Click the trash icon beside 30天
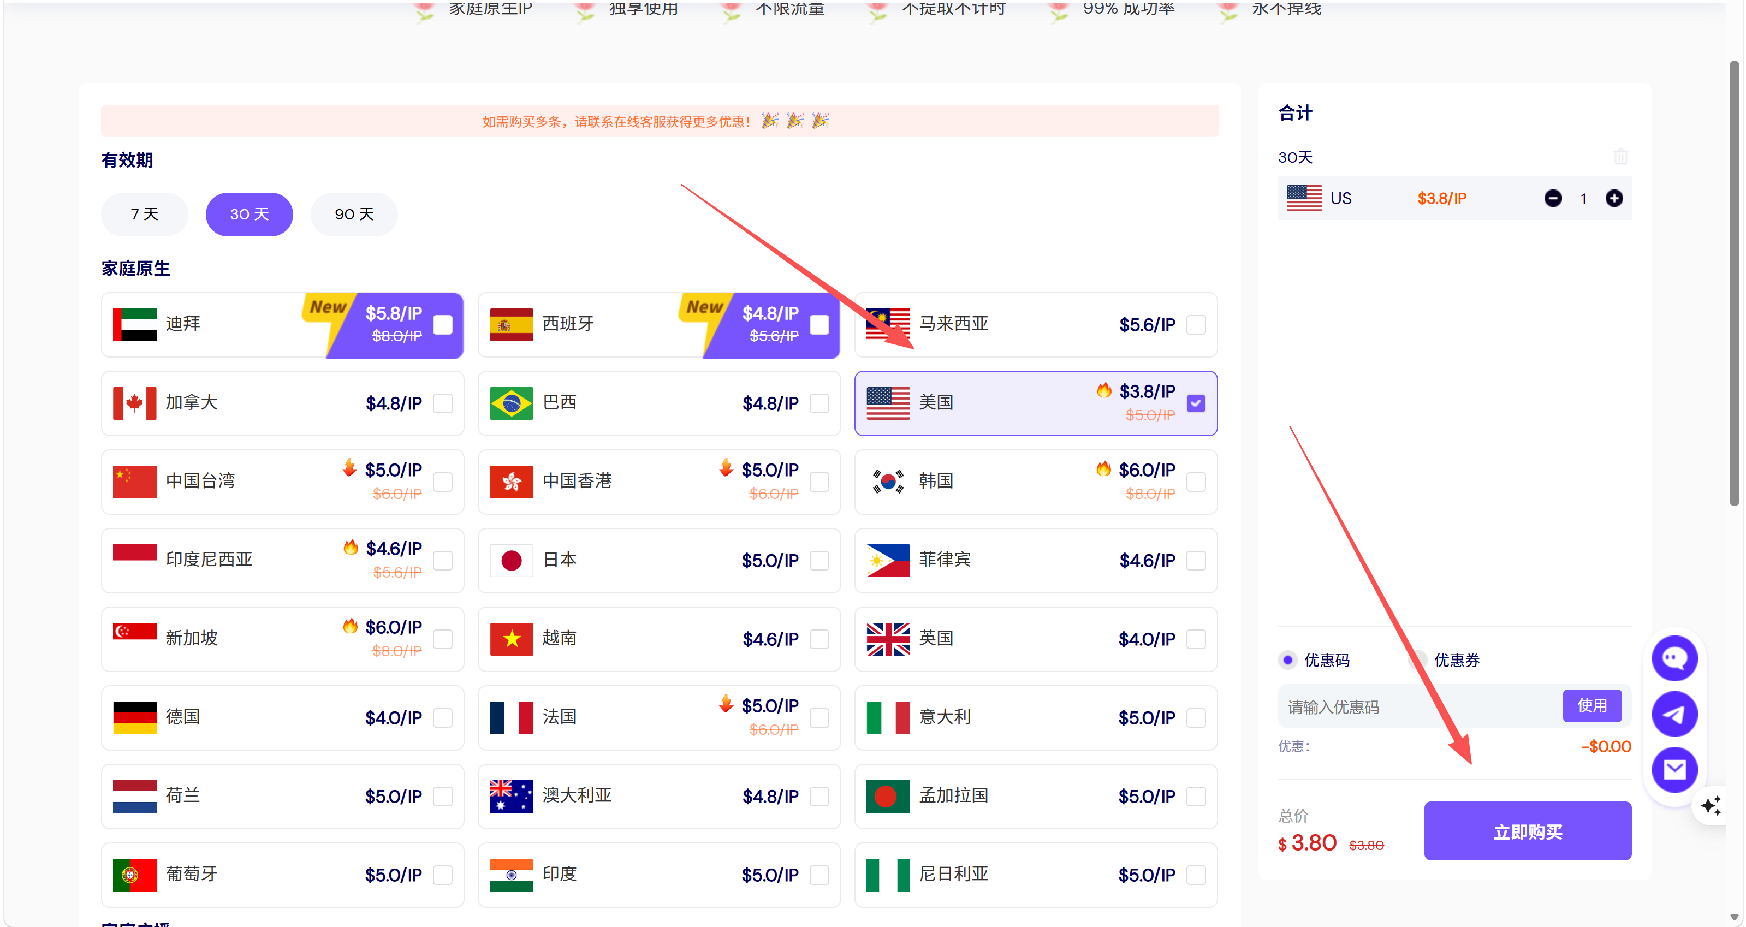This screenshot has height=927, width=1746. coord(1620,157)
